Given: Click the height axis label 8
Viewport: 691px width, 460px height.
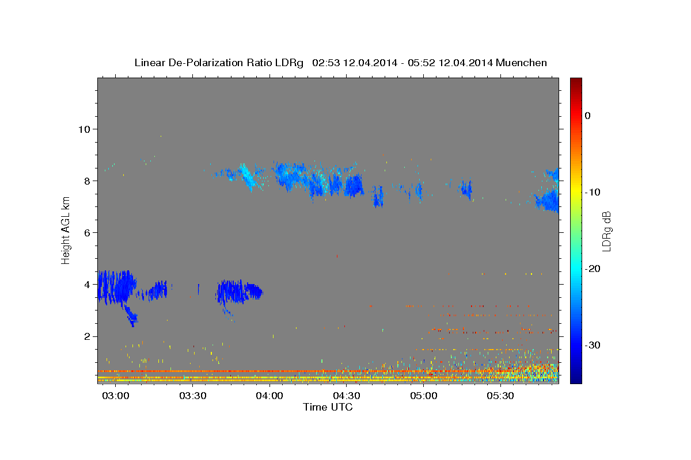Looking at the screenshot, I should point(88,181).
